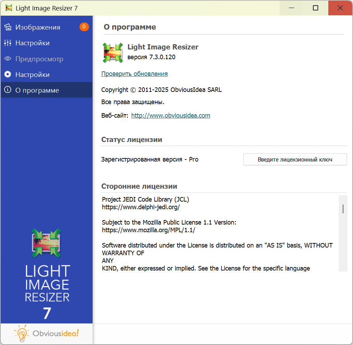Click the Изображения picture icon in sidebar
353x345 pixels.
point(8,27)
